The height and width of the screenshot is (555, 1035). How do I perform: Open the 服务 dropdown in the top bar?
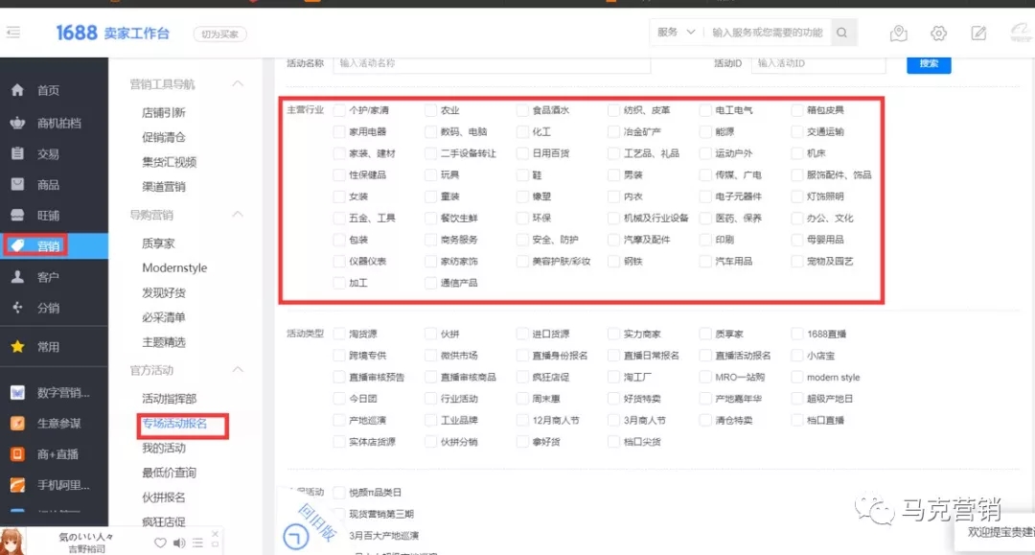click(x=676, y=32)
